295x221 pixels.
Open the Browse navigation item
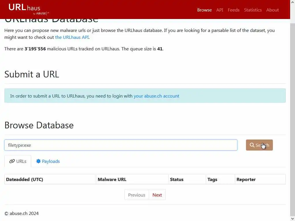(204, 10)
